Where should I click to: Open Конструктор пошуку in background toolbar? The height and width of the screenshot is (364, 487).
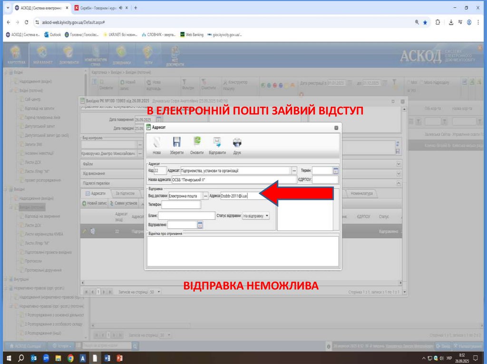[235, 85]
